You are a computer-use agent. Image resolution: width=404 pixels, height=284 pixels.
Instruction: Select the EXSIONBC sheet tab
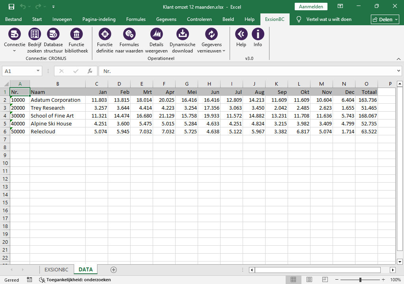pyautogui.click(x=56, y=269)
